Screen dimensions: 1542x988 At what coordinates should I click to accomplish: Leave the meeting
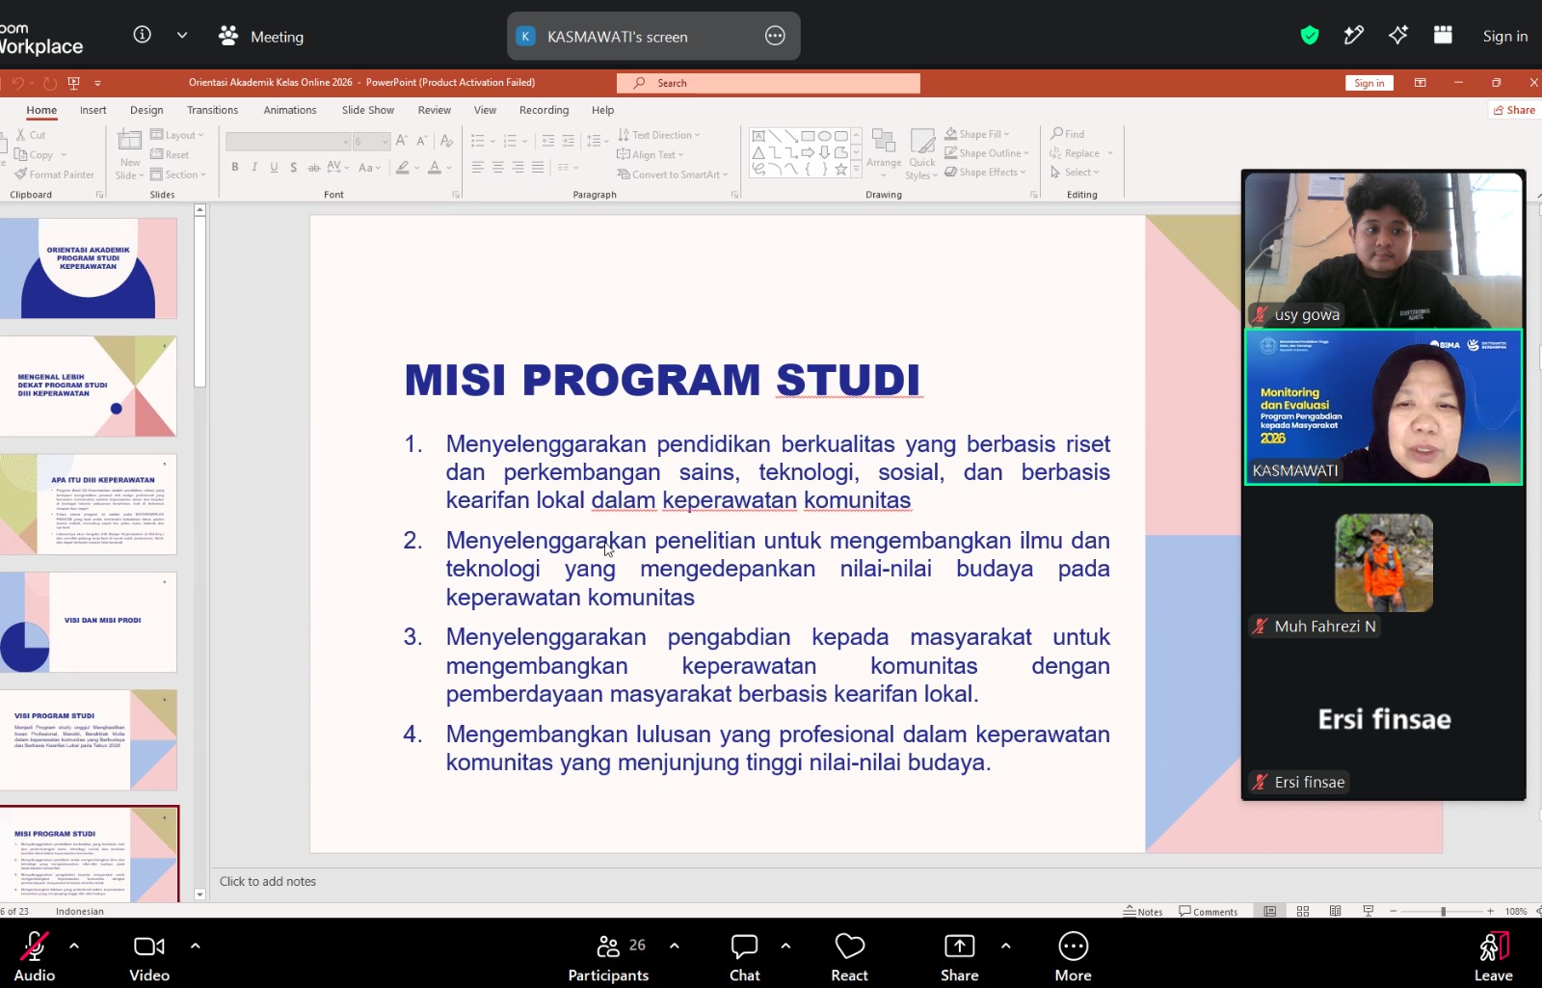(x=1493, y=957)
